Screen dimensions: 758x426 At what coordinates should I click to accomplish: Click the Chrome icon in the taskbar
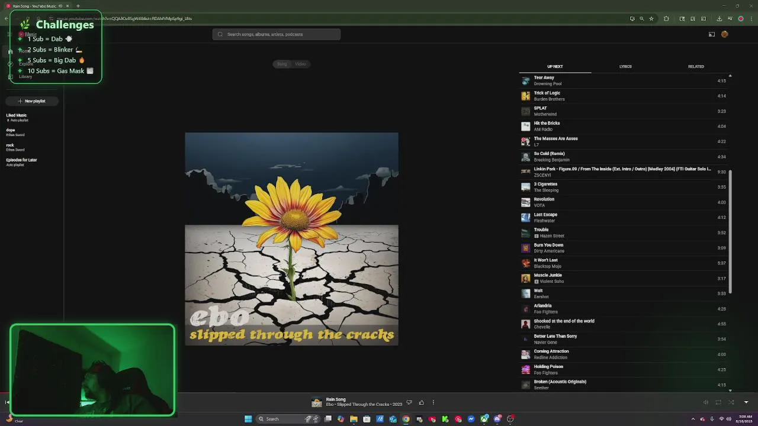406,419
